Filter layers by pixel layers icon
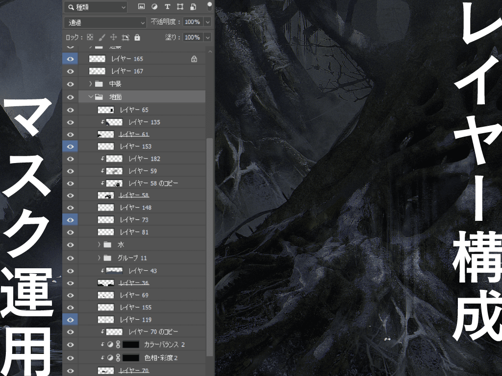 tap(142, 7)
